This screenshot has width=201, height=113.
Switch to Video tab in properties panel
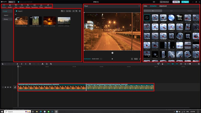tap(145, 6)
